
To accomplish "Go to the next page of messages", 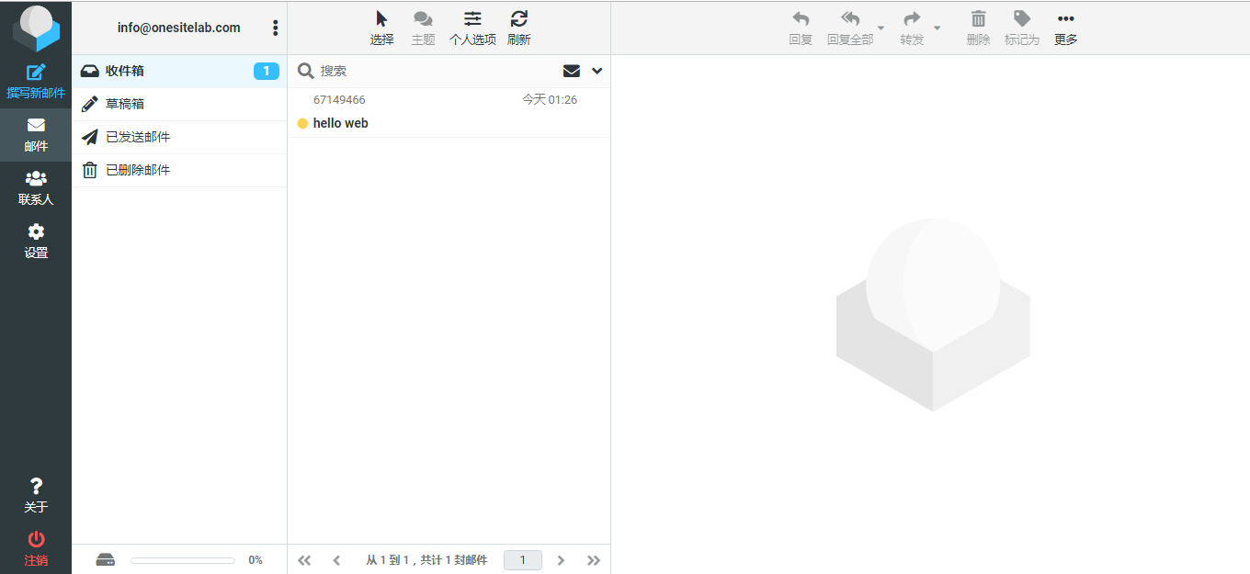I will tap(561, 560).
